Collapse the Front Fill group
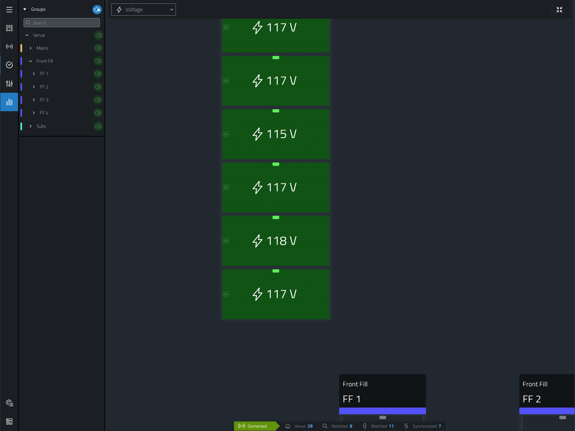 pos(31,61)
